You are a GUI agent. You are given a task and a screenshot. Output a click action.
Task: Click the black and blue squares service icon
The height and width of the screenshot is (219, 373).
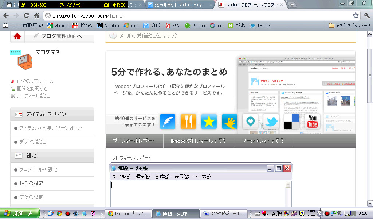pyautogui.click(x=292, y=122)
